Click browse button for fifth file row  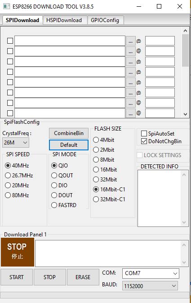(131, 82)
